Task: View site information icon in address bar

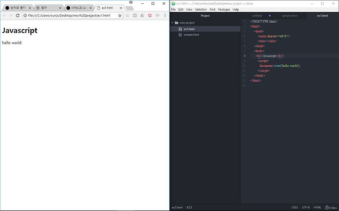Action: point(25,16)
